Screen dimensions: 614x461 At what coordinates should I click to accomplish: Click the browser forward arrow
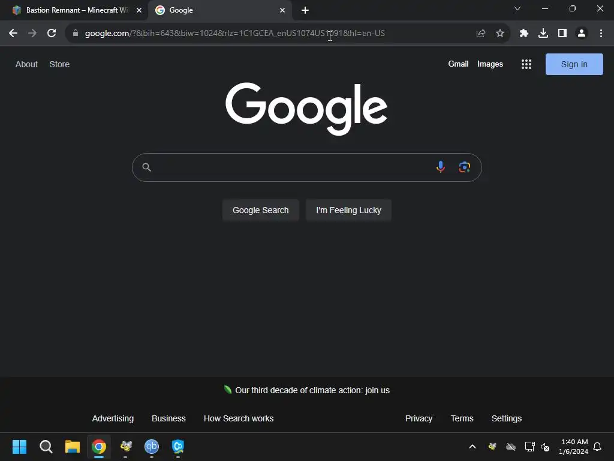[32, 34]
